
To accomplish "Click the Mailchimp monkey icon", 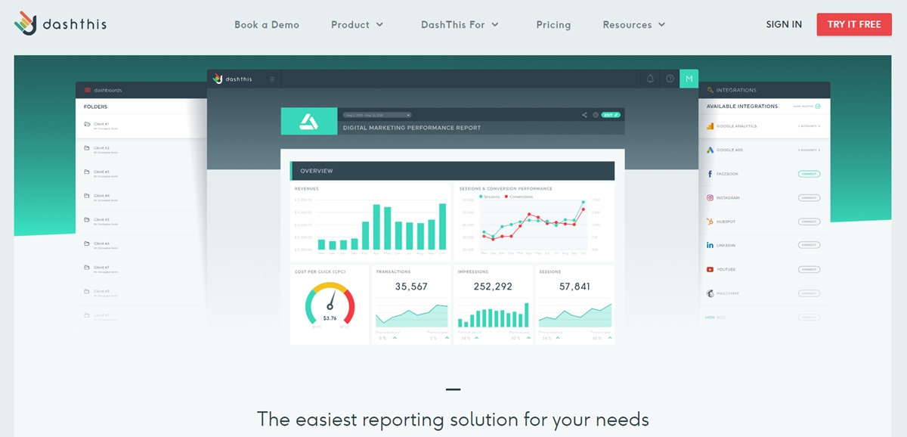I will 710,293.
